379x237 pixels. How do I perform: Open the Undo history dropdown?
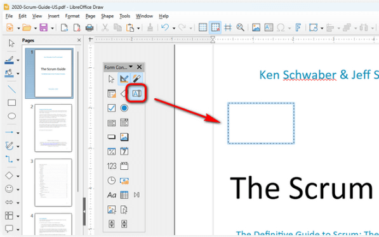tap(174, 28)
